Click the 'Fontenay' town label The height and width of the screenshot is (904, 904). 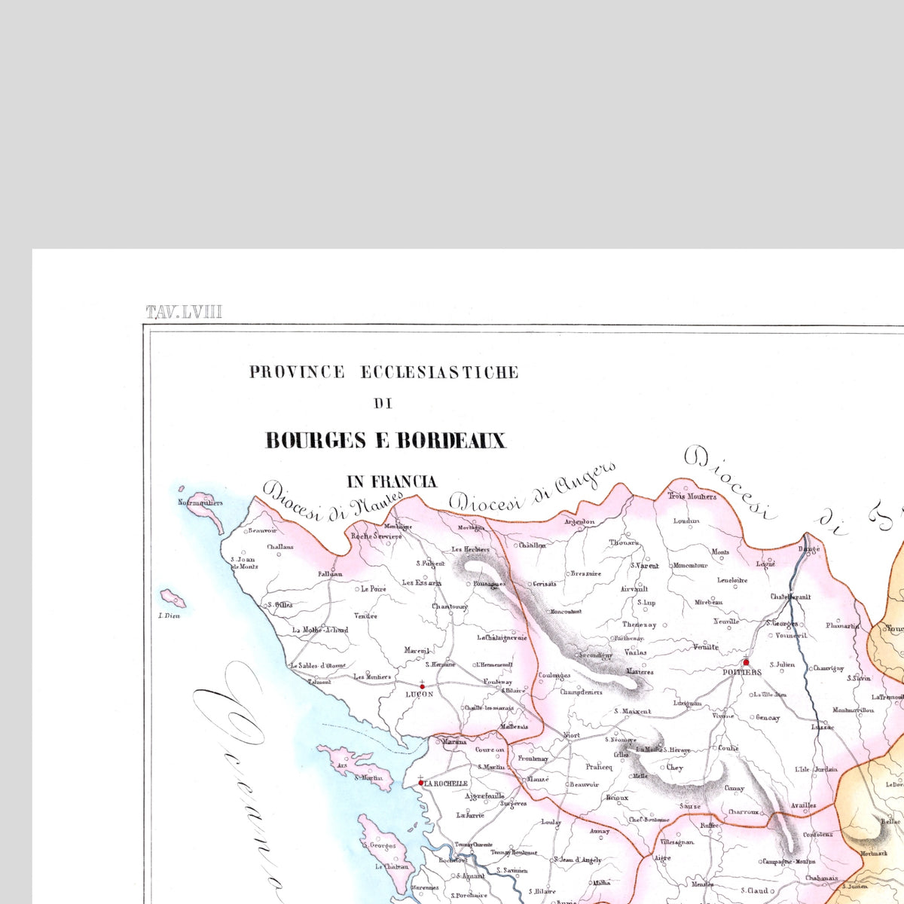point(498,682)
